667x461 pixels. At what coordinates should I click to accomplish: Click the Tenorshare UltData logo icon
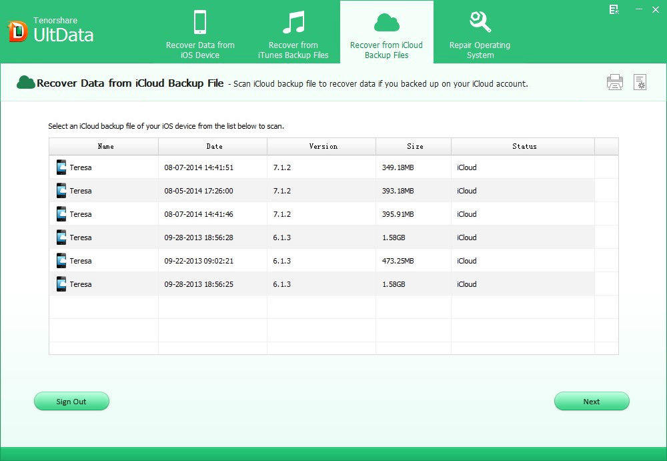(x=18, y=31)
